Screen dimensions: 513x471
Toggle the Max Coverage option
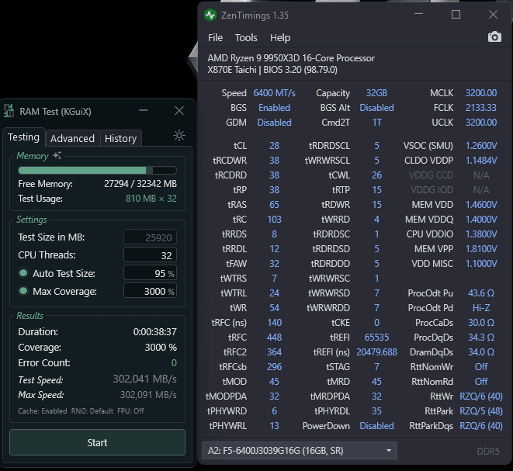(23, 290)
